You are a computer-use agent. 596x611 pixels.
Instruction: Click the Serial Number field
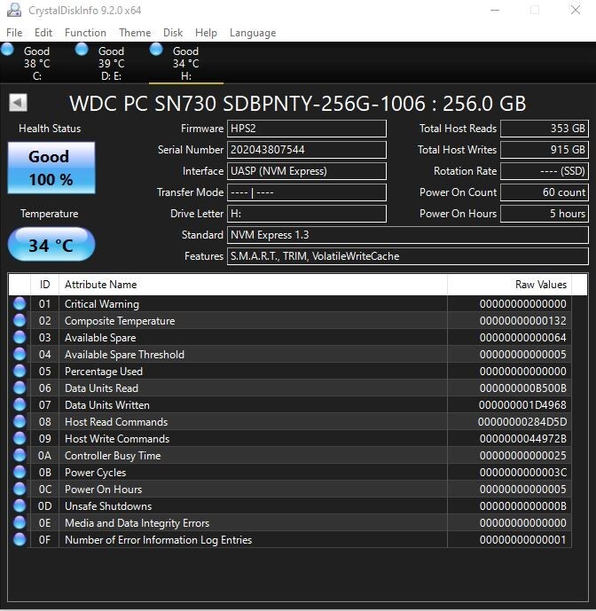307,150
